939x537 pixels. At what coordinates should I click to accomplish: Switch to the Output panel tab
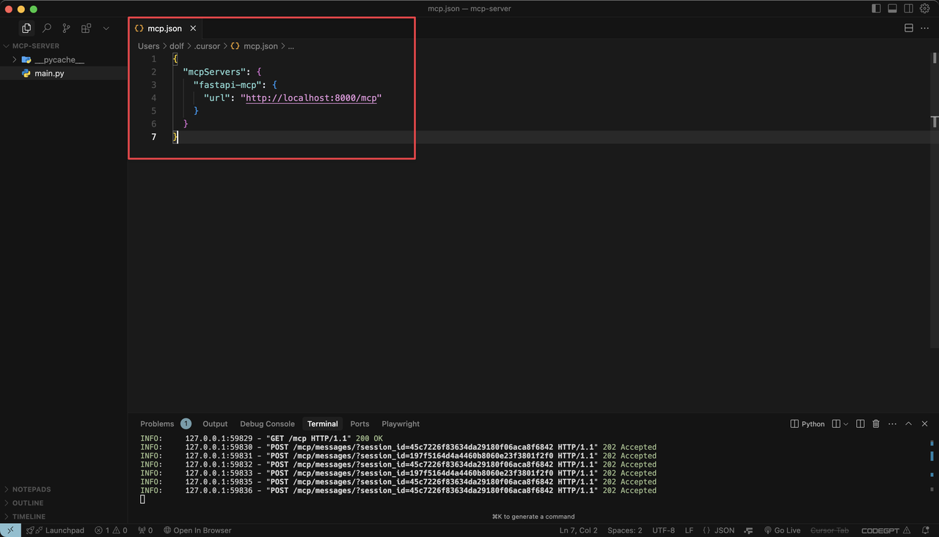tap(215, 423)
